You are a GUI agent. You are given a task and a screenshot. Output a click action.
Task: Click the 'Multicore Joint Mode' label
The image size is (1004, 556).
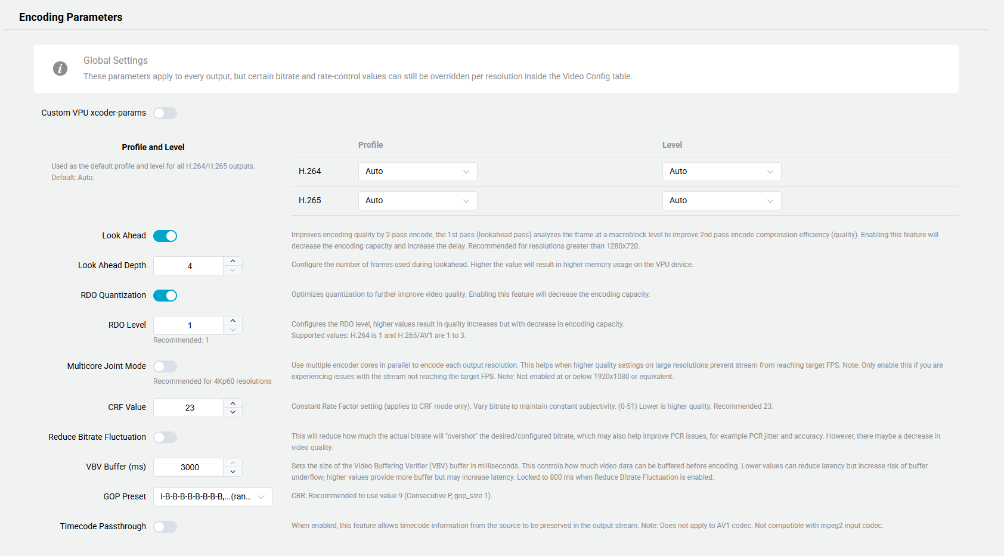[x=107, y=366]
